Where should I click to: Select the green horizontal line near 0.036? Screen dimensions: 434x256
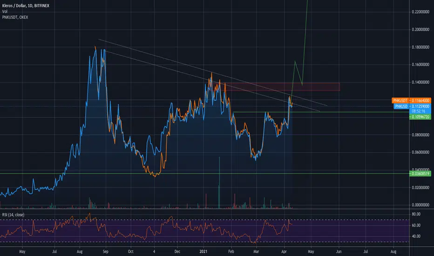(204, 174)
